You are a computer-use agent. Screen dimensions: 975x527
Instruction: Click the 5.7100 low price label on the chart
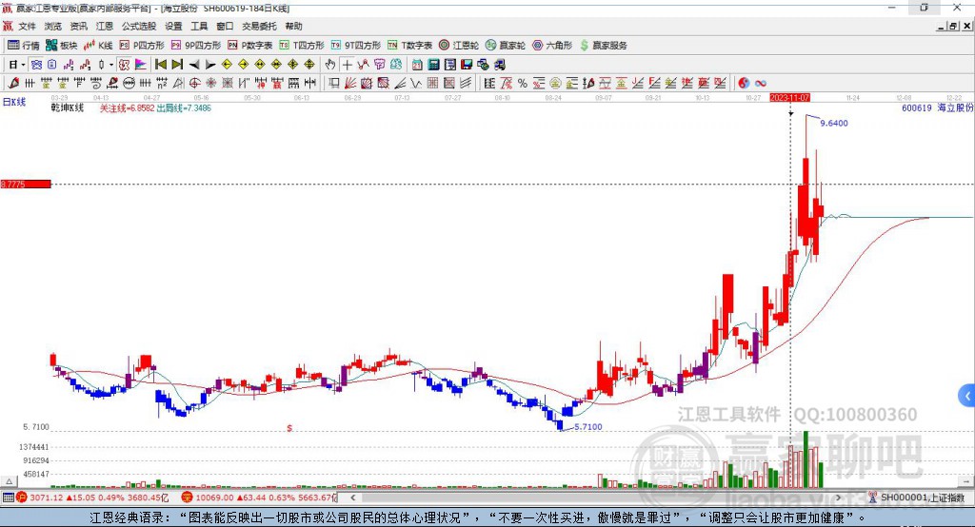point(587,427)
